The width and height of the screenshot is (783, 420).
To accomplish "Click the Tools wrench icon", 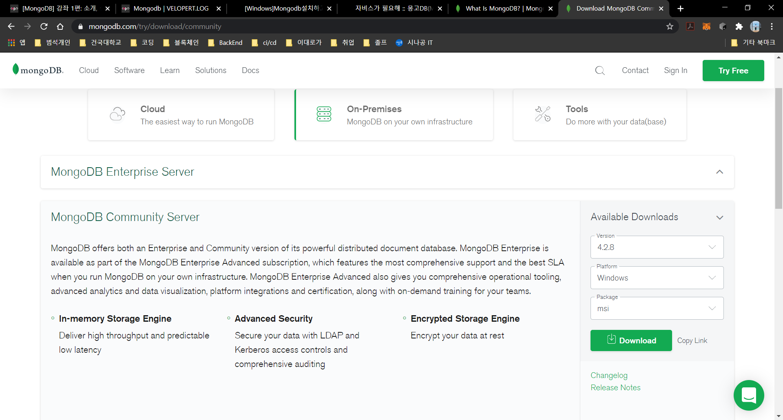I will 543,114.
